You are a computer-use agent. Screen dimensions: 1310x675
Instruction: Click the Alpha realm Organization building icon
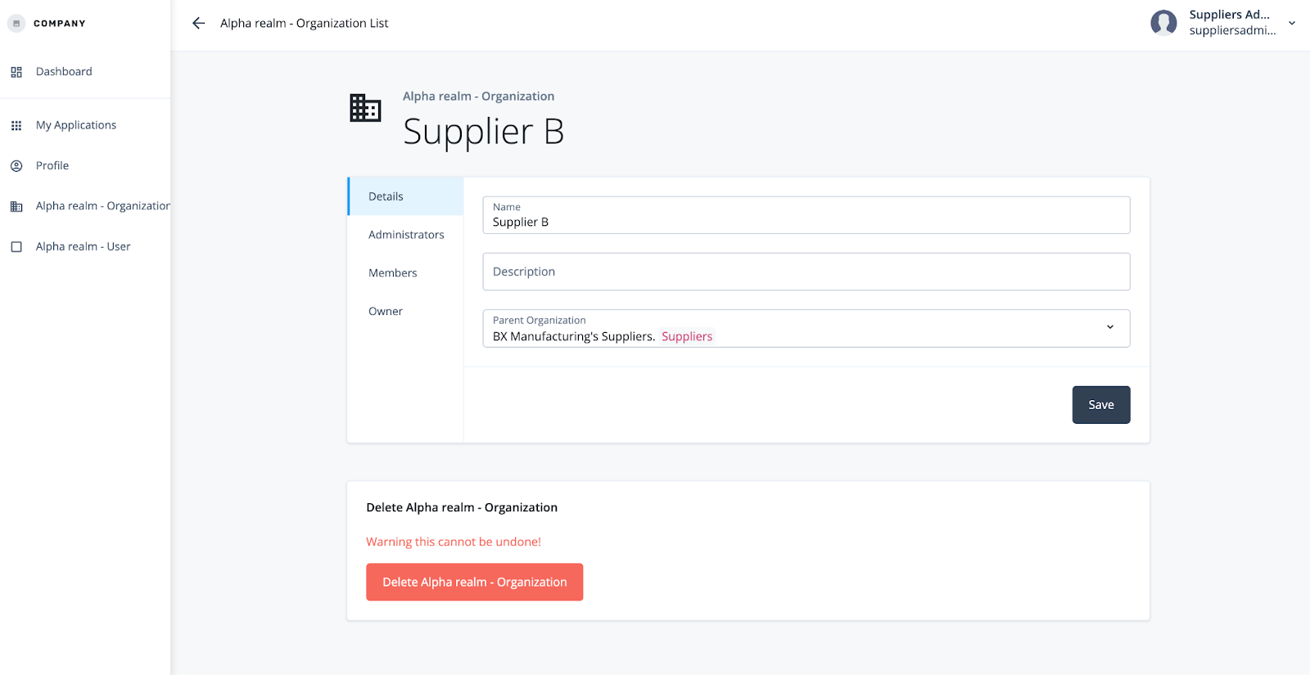coord(16,206)
